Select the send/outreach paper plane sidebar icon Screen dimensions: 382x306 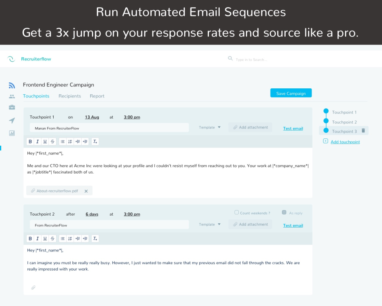pos(12,120)
